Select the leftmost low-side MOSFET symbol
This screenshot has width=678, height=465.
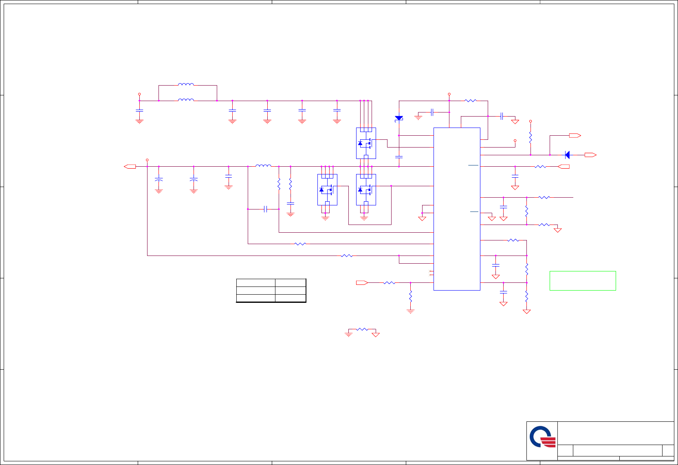(x=327, y=190)
